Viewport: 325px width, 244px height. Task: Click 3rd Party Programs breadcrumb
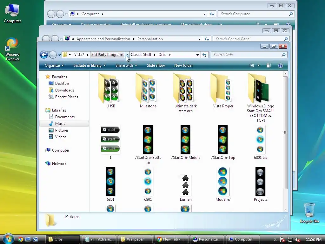[107, 55]
